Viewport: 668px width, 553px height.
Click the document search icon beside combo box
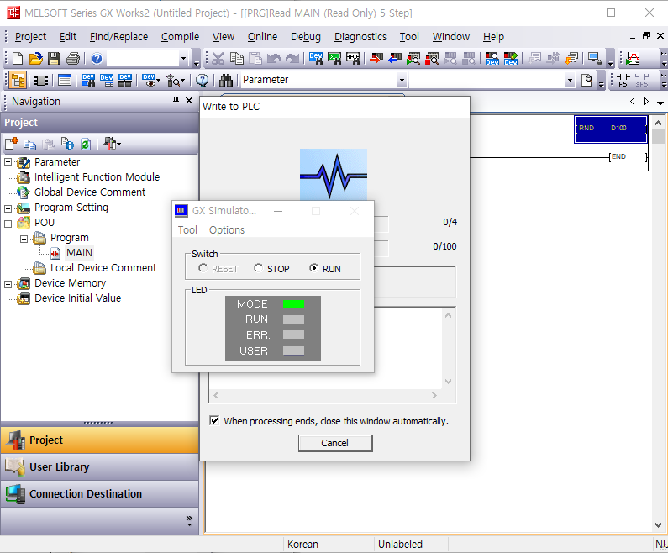tap(586, 80)
